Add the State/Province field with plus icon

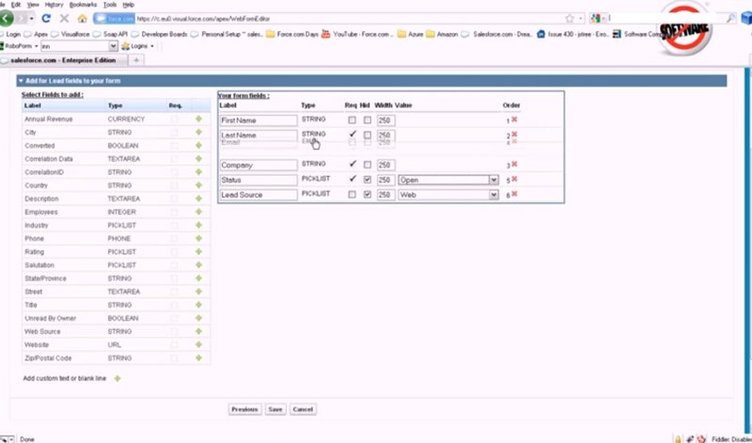pyautogui.click(x=198, y=277)
